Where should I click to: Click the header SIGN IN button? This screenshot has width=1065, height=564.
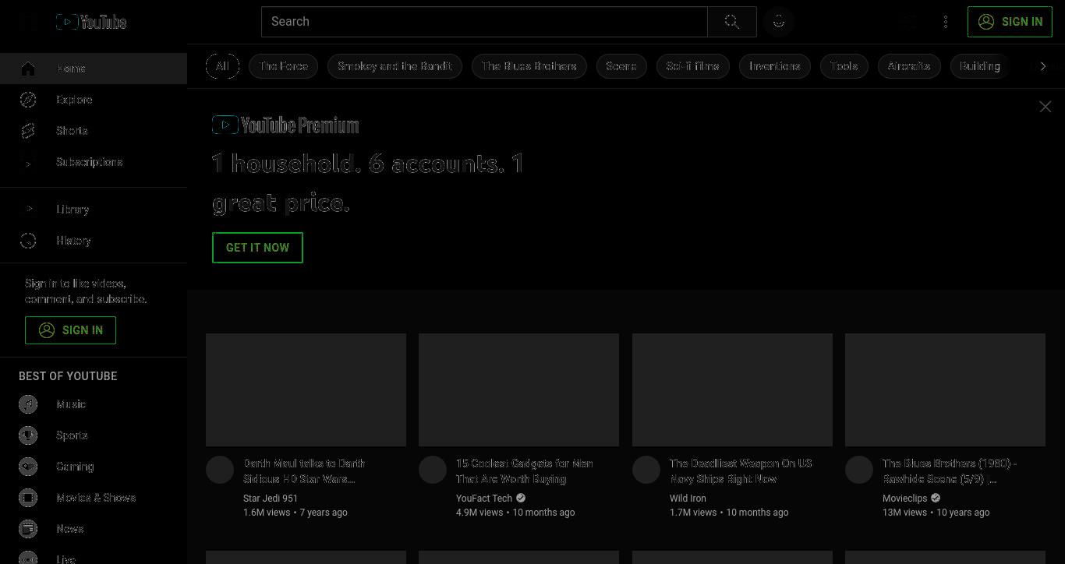tap(1010, 22)
